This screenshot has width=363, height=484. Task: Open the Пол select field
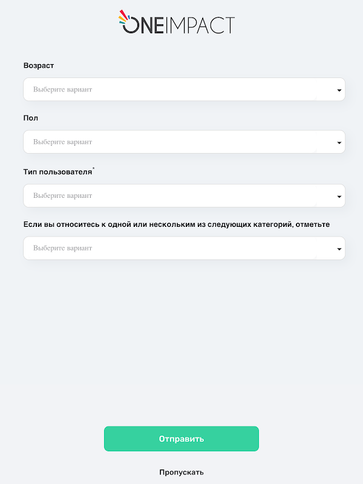(185, 142)
